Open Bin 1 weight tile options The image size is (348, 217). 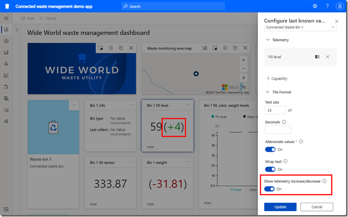(x=188, y=162)
